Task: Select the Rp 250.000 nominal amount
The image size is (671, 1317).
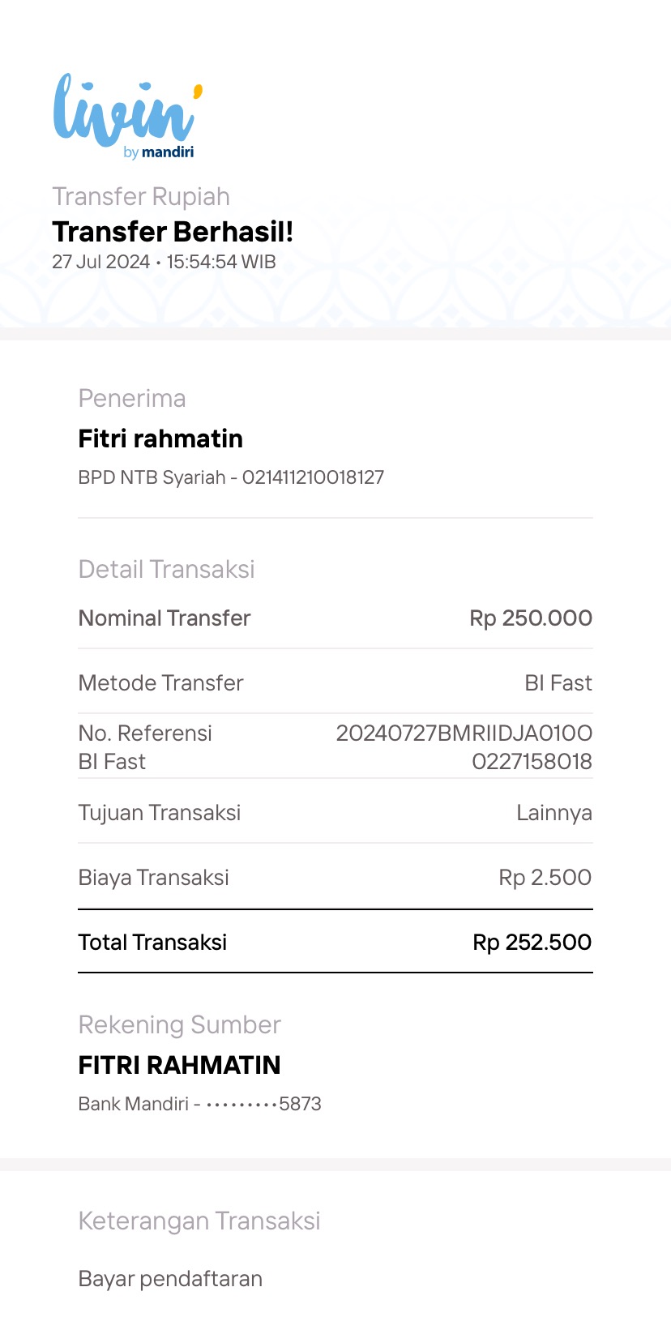Action: click(531, 618)
